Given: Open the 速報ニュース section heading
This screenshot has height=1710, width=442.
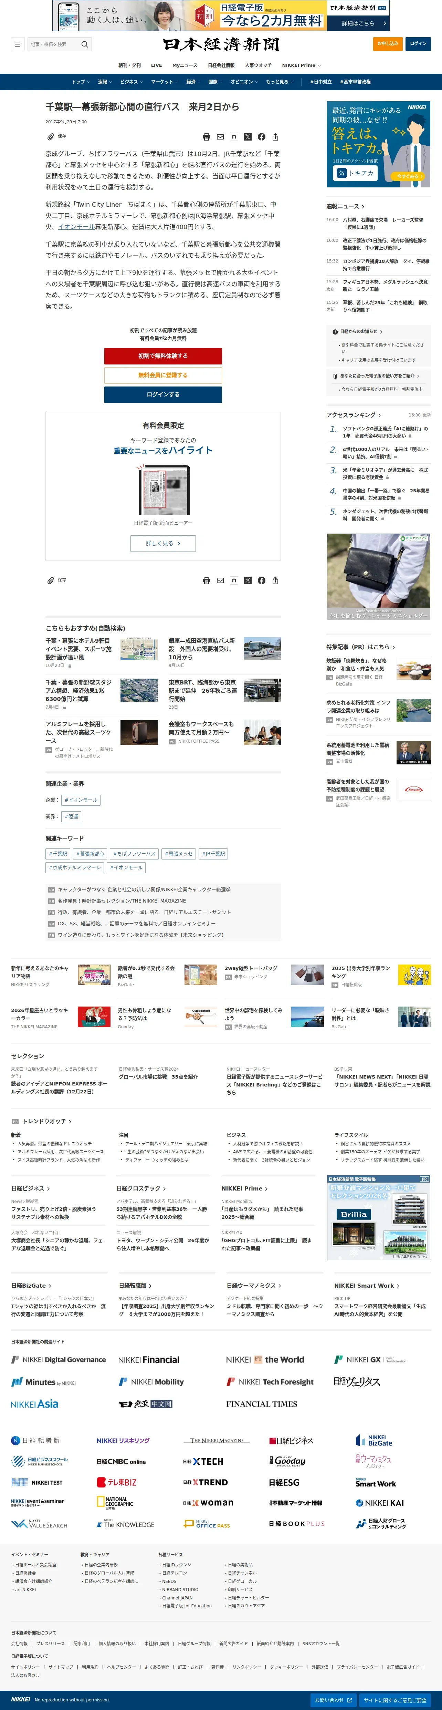Looking at the screenshot, I should coord(345,206).
